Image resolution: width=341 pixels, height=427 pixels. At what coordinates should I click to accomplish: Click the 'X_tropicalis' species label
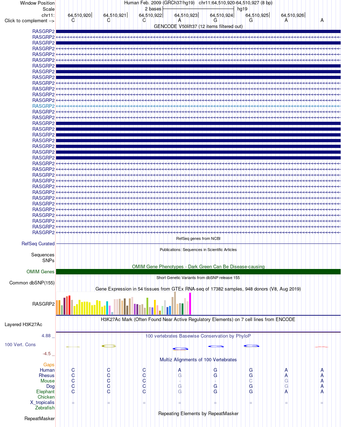(x=42, y=403)
